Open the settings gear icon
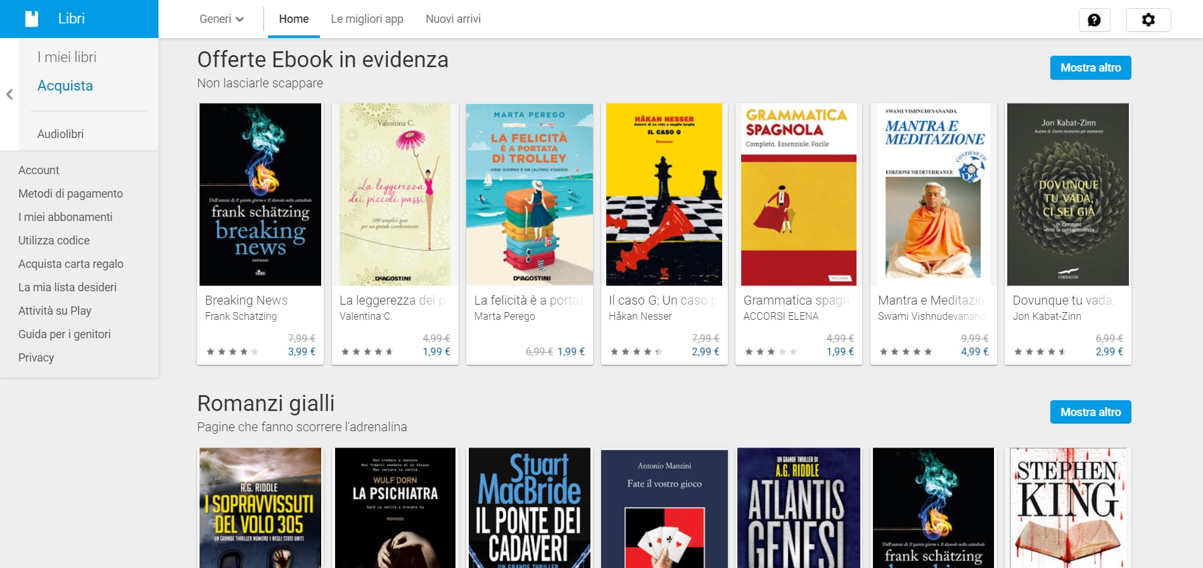Viewport: 1203px width, 568px height. click(1148, 20)
